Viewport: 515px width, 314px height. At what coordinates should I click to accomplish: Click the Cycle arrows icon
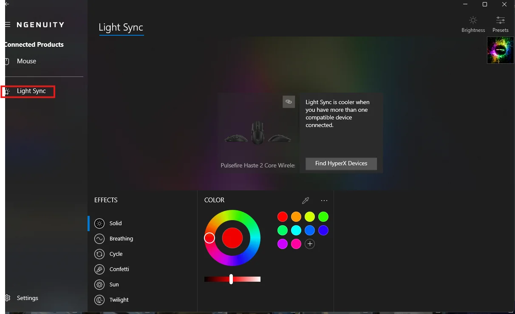point(99,254)
